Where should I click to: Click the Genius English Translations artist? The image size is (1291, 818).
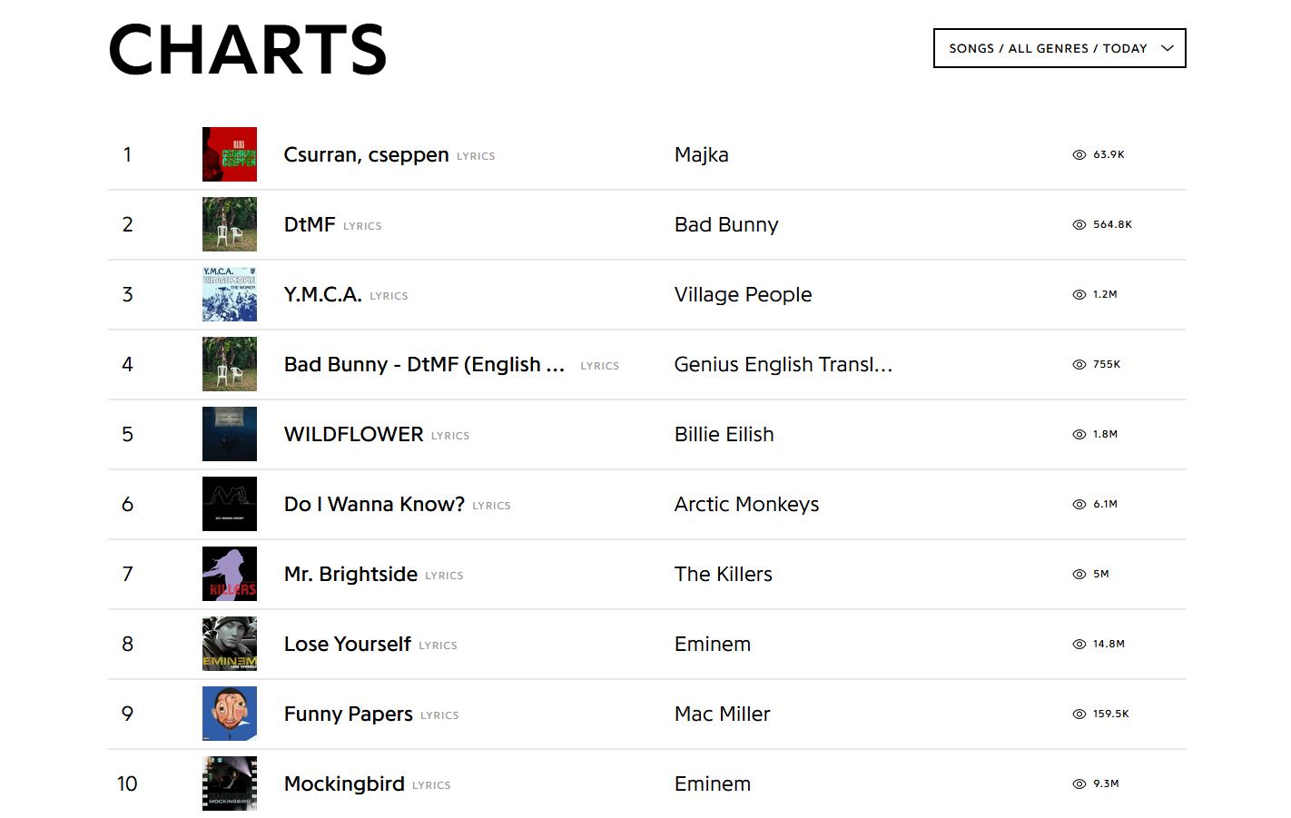[783, 364]
